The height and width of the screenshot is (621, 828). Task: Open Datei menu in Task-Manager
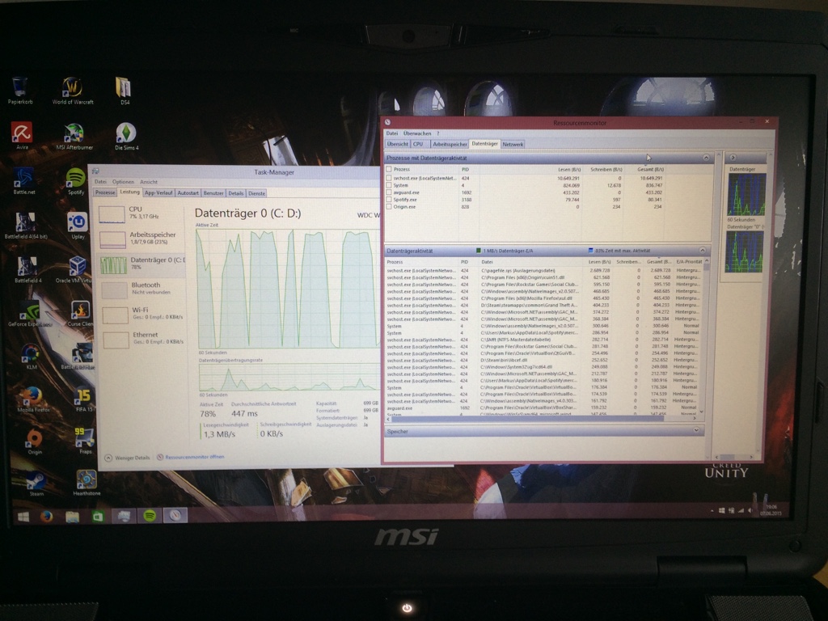coord(100,182)
